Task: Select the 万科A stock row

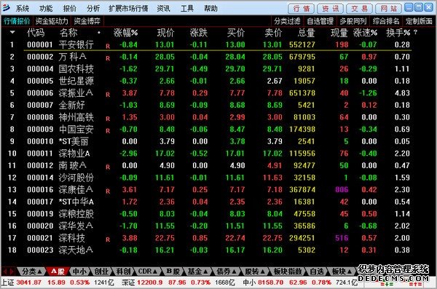Action: [x=206, y=57]
